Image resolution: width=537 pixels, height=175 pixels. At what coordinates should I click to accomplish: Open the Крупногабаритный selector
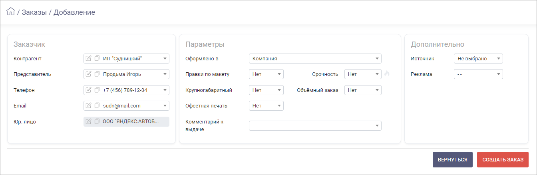point(266,90)
